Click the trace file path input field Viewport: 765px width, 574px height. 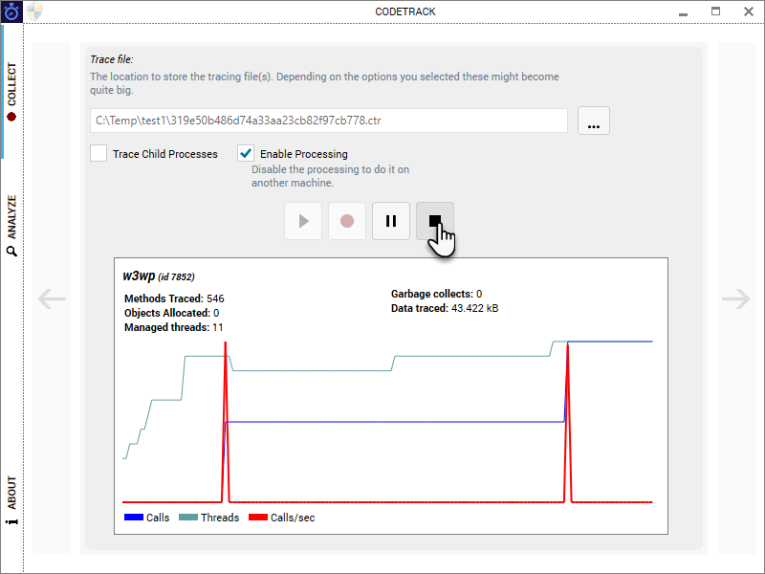329,121
